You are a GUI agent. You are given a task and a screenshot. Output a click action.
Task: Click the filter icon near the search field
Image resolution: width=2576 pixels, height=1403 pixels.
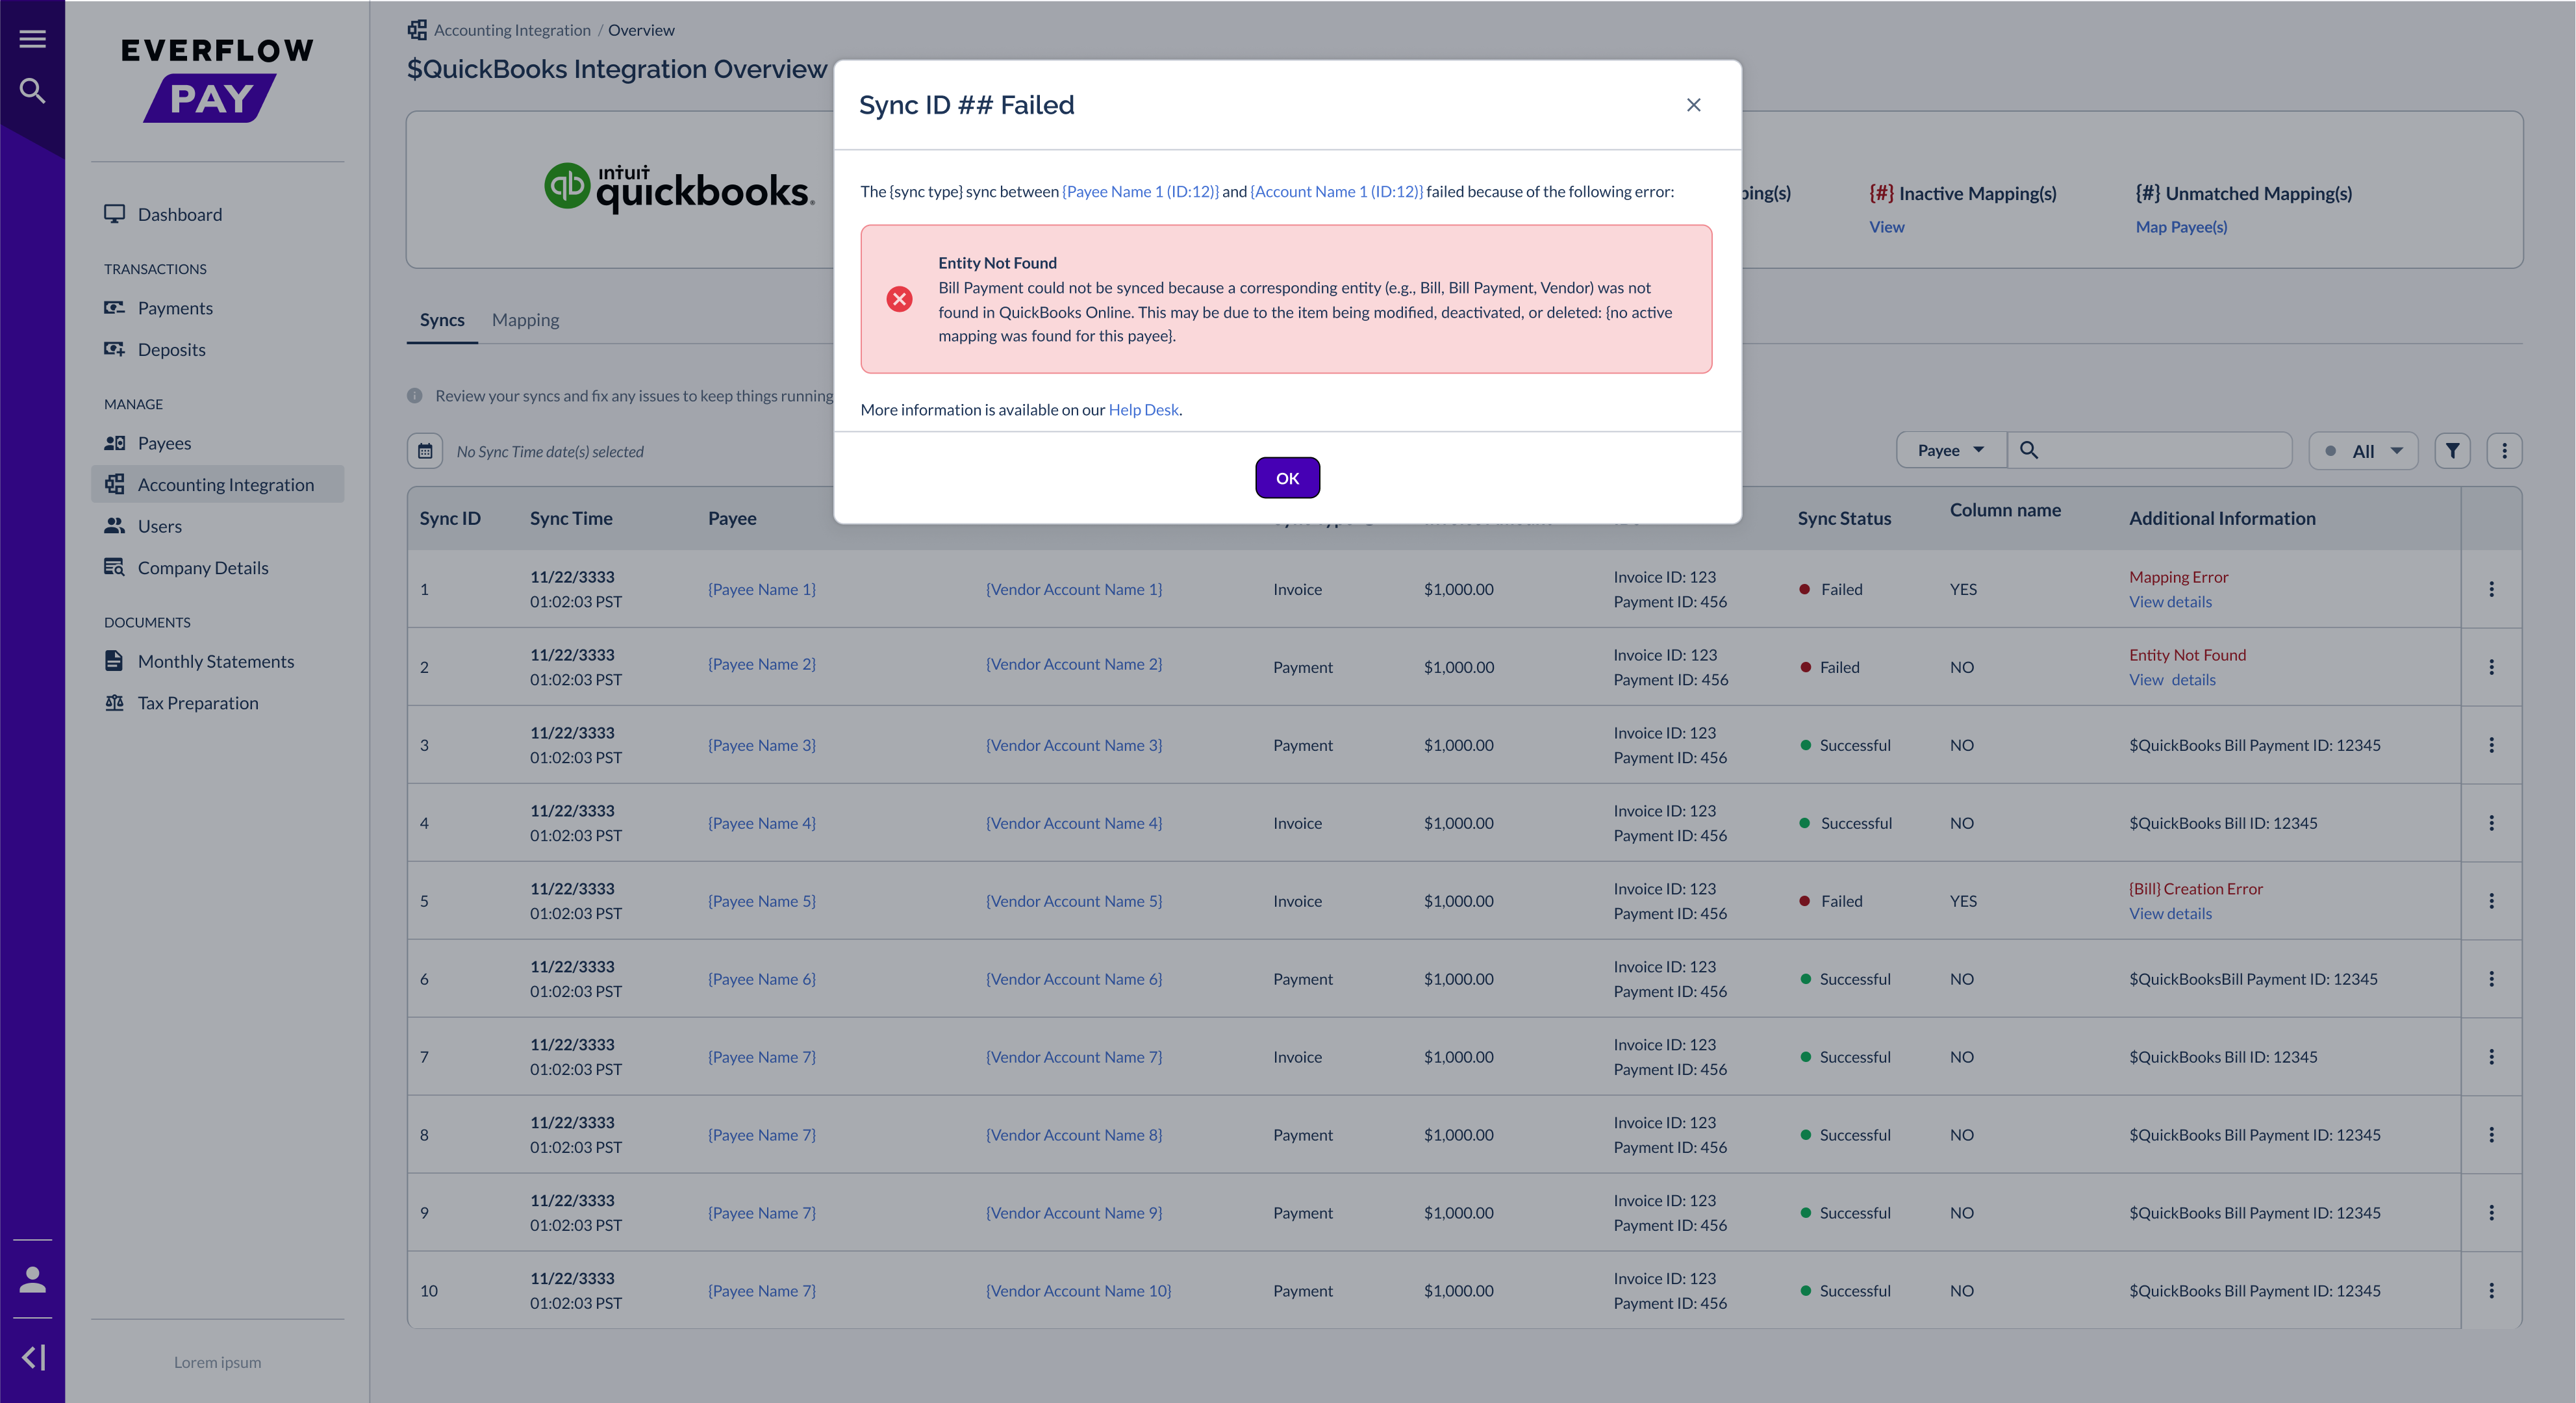[2452, 450]
